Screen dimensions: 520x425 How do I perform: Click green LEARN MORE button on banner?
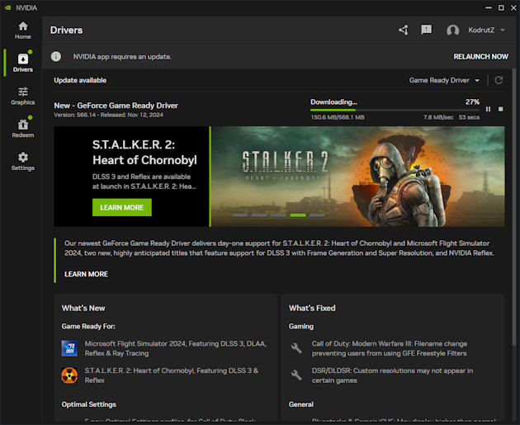click(122, 207)
